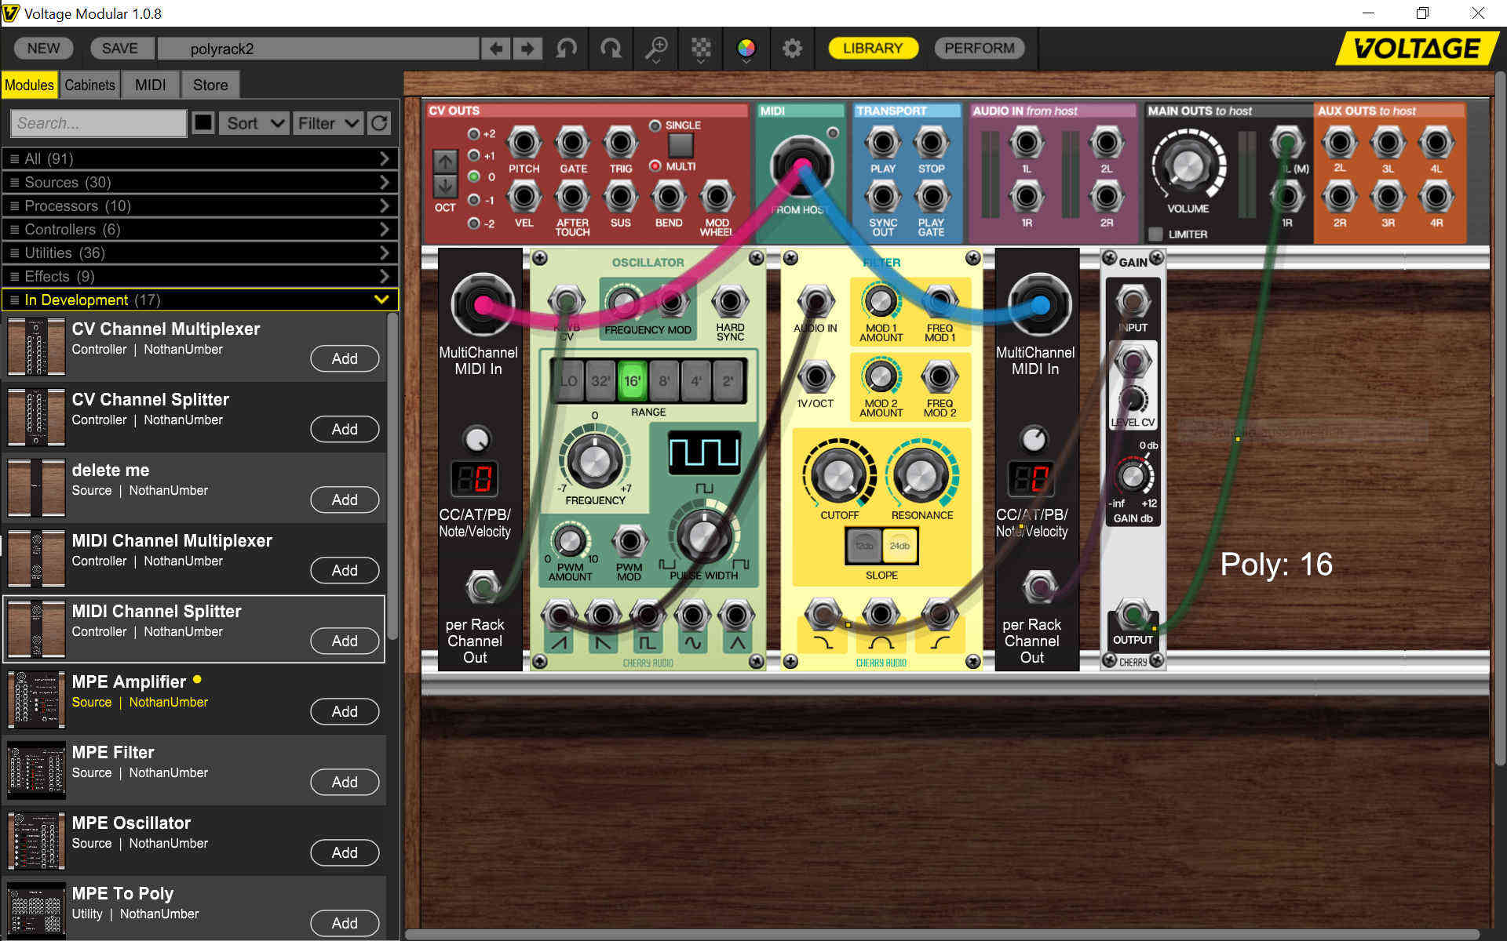Select +1 octave radio
Screen dimensions: 1507x941
coord(473,156)
